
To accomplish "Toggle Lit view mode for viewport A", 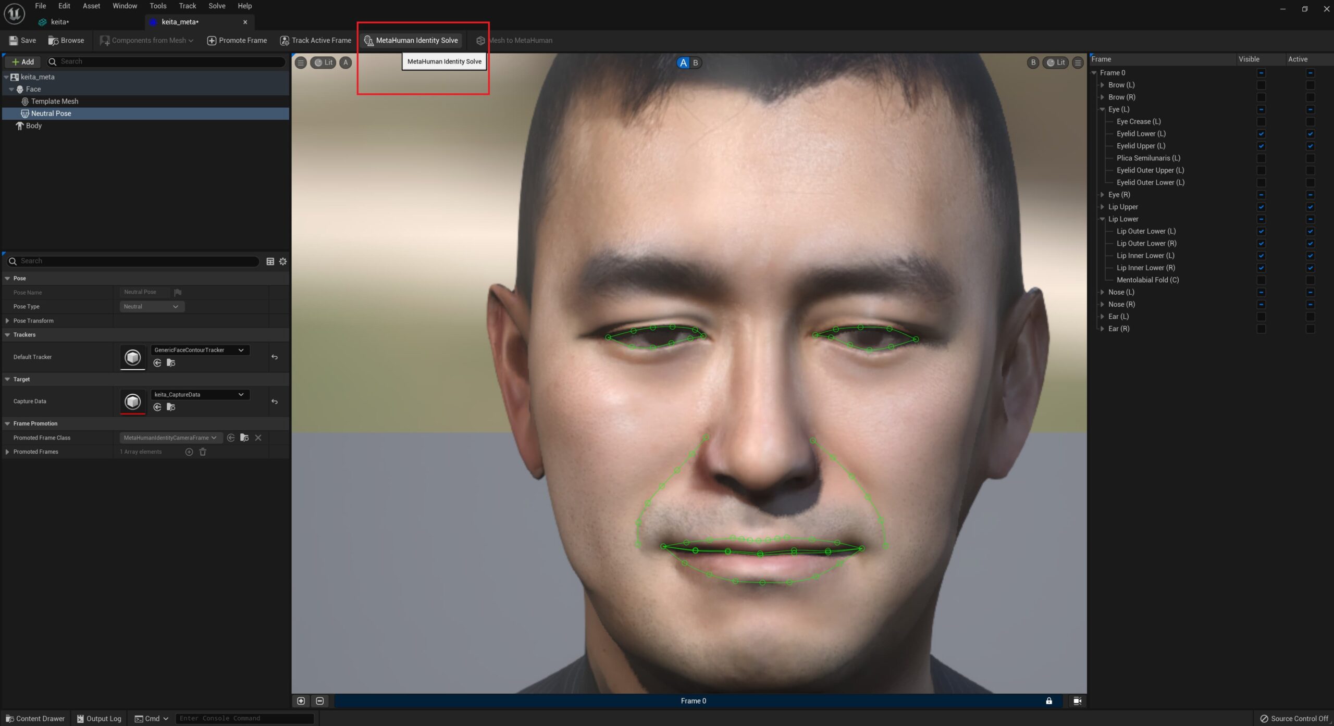I will [324, 62].
